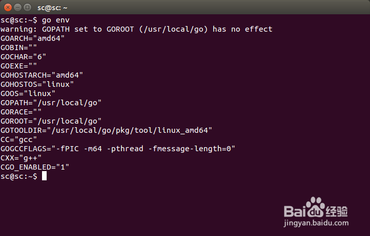
Task: Click the GOOS="linux" line
Action: click(x=28, y=93)
